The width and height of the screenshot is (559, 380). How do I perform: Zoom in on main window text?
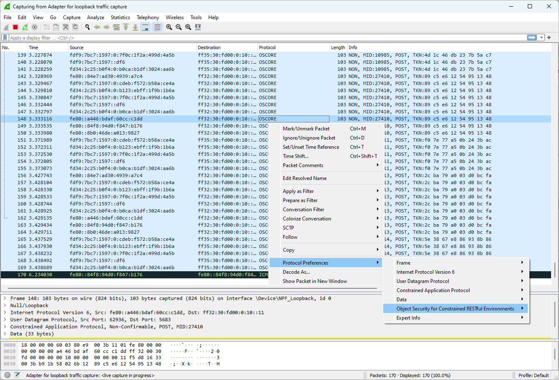pyautogui.click(x=169, y=27)
